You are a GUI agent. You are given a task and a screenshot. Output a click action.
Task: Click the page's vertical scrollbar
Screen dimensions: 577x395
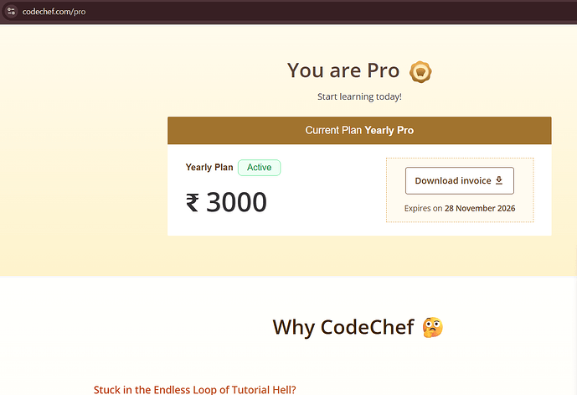tap(575, 262)
